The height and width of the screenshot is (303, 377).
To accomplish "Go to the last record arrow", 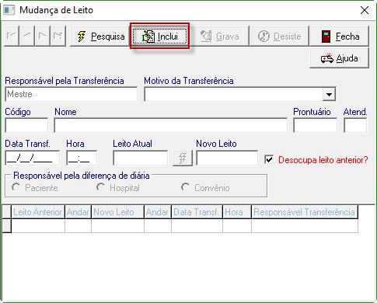I will tap(58, 36).
